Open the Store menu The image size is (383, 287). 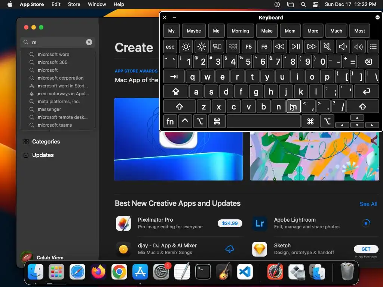[74, 4]
